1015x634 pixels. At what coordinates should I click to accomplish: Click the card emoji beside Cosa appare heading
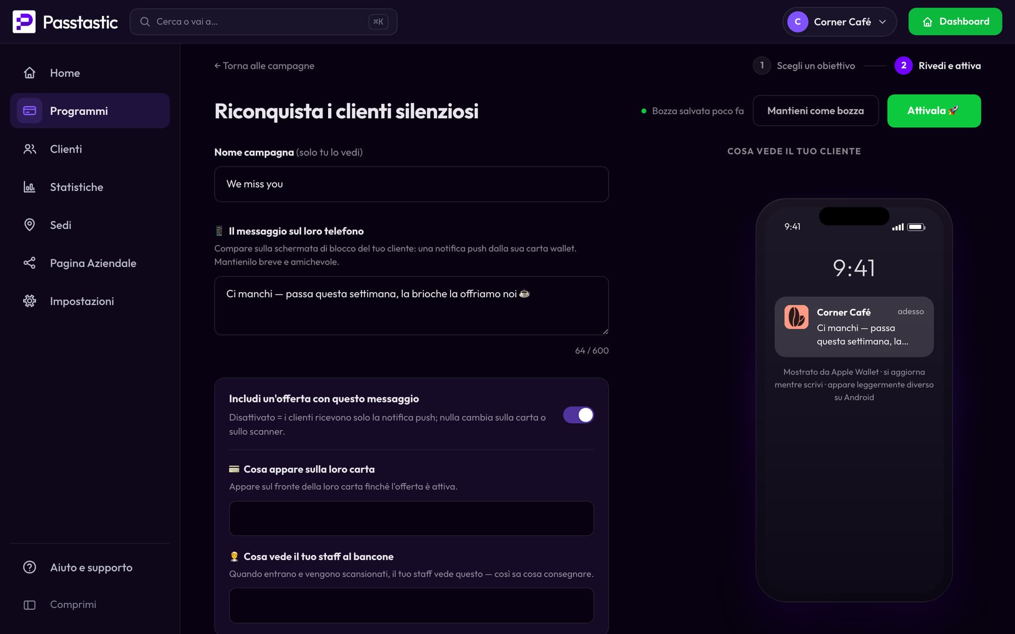coord(234,469)
